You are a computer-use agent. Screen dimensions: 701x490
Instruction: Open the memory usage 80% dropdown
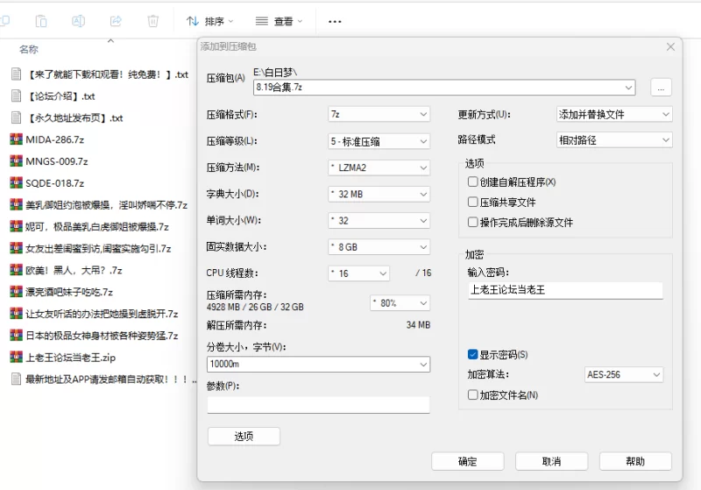400,303
